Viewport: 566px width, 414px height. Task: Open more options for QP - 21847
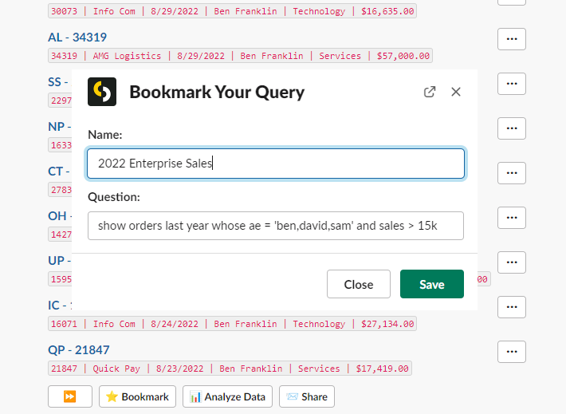[x=512, y=352]
